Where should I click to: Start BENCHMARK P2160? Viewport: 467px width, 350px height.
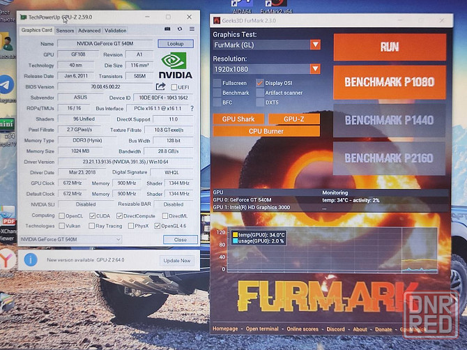click(x=389, y=158)
